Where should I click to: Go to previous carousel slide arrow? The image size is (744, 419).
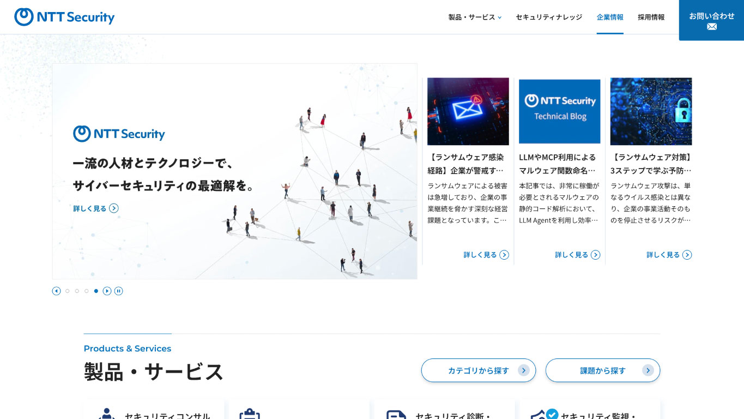[56, 291]
